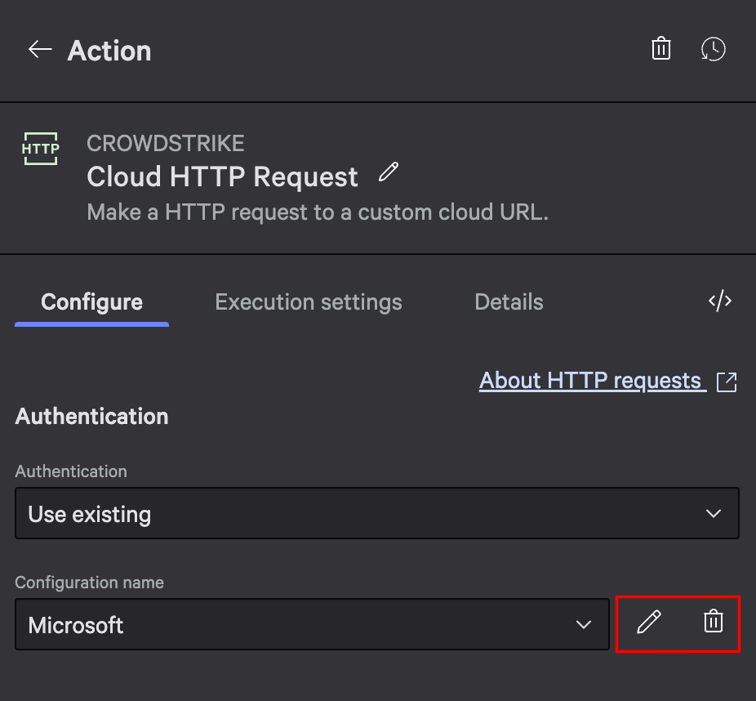
Task: Click the Action panel heading
Action: point(109,51)
